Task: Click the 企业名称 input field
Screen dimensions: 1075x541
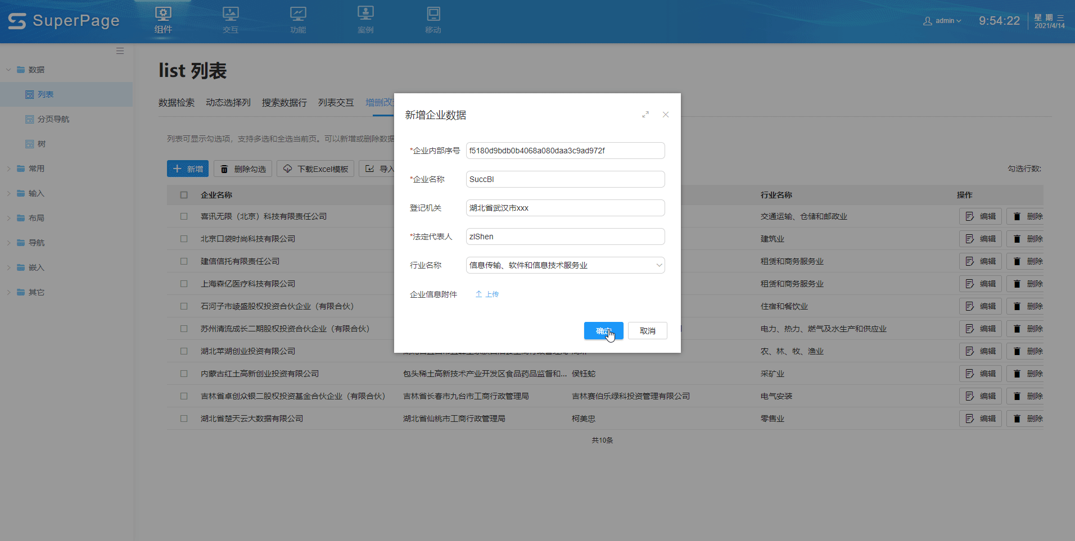Action: [x=565, y=179]
